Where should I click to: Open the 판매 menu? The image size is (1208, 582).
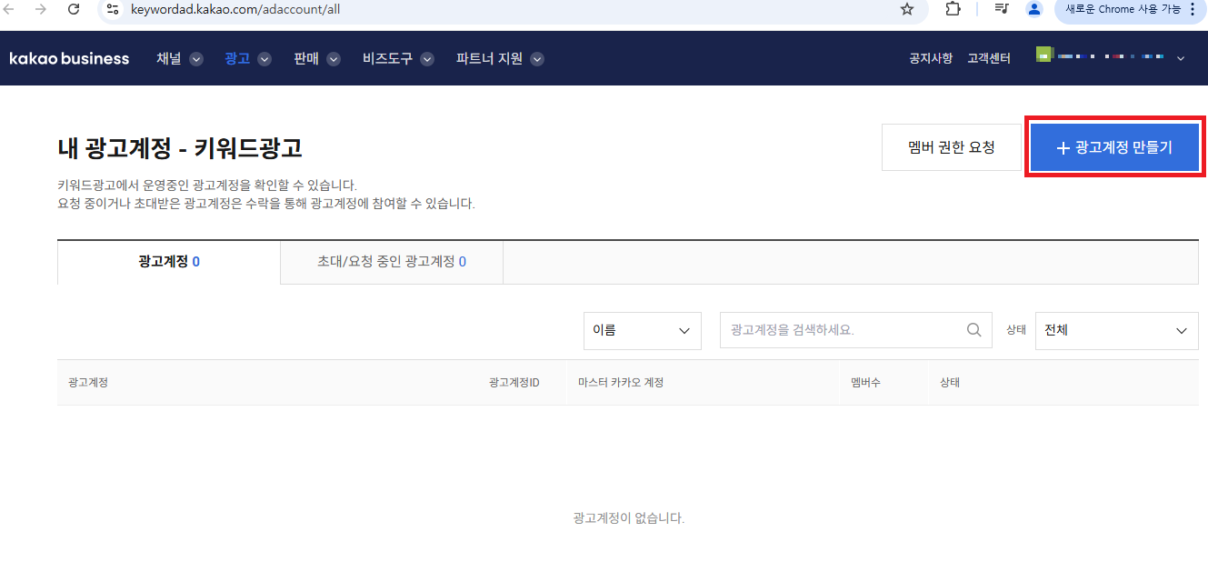(x=306, y=58)
